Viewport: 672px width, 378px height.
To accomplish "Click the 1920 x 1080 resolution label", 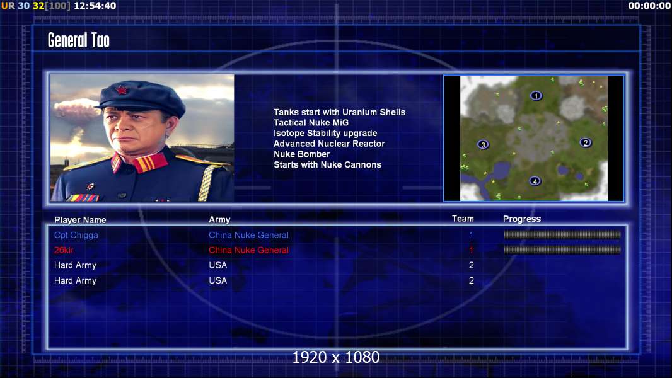I will point(335,357).
